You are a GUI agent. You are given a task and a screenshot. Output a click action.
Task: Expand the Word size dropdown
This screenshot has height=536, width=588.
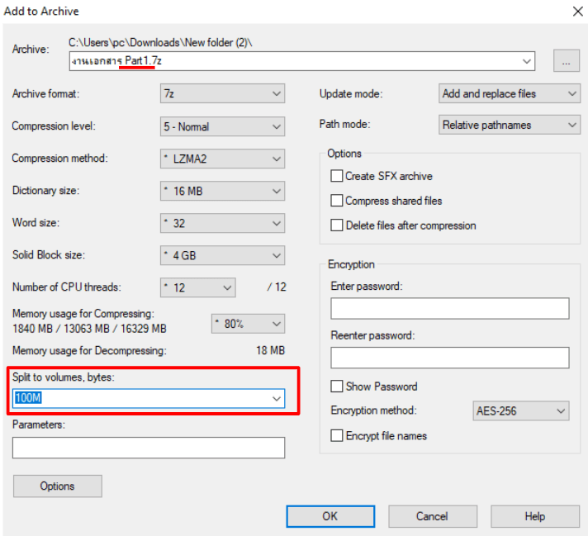(x=222, y=223)
